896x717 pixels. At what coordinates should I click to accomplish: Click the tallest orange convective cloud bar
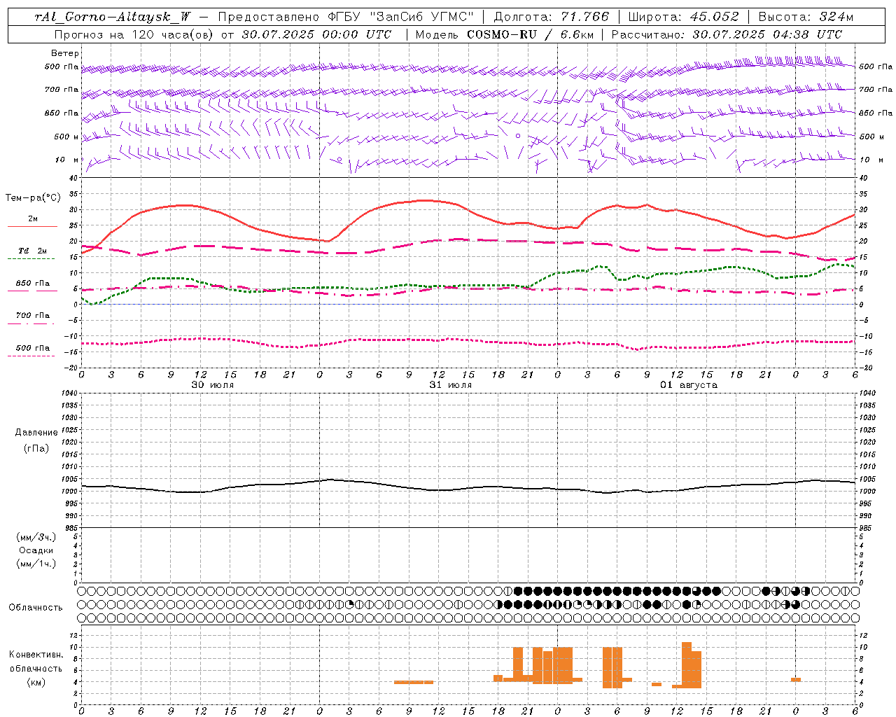point(687,665)
